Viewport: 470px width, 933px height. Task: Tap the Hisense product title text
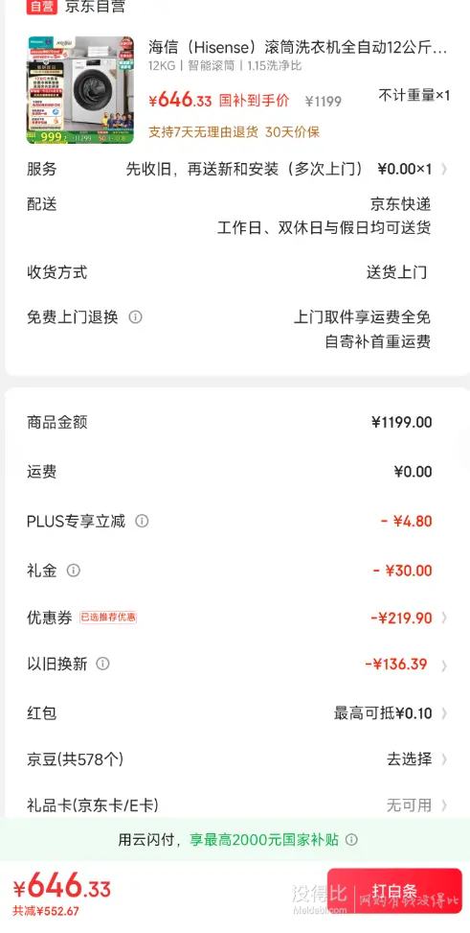[298, 48]
